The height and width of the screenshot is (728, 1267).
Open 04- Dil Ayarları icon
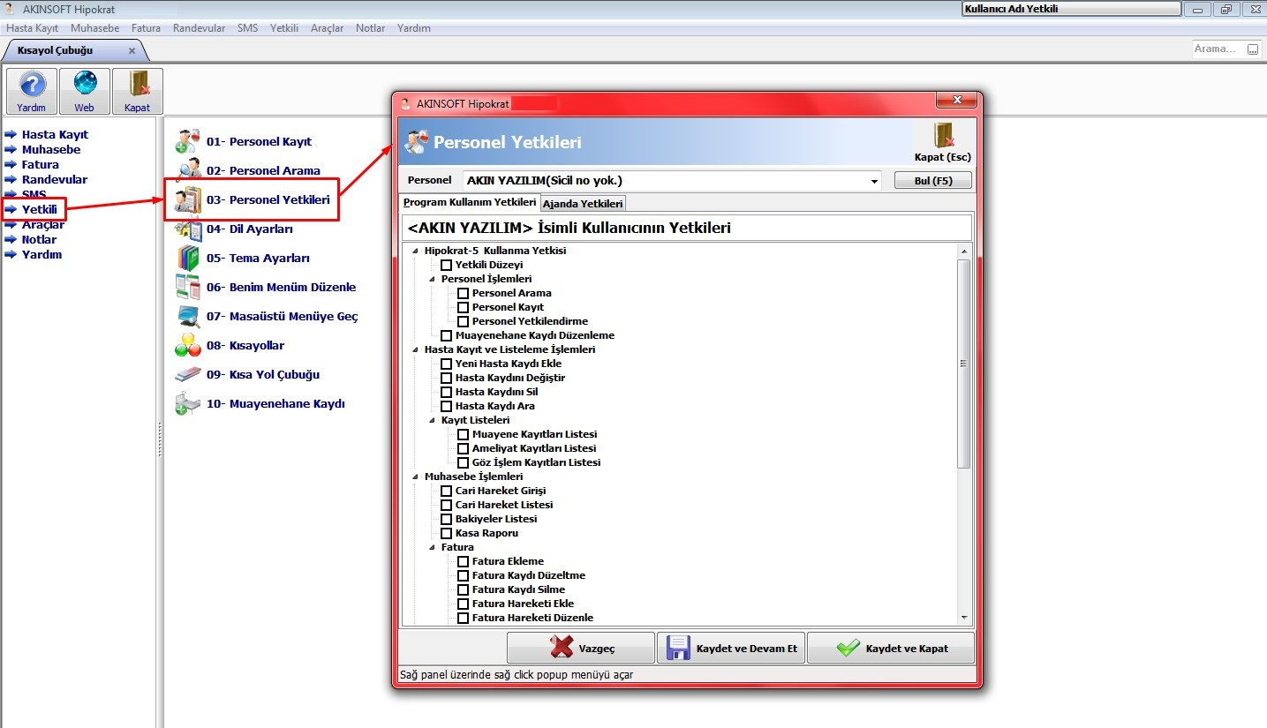(188, 229)
